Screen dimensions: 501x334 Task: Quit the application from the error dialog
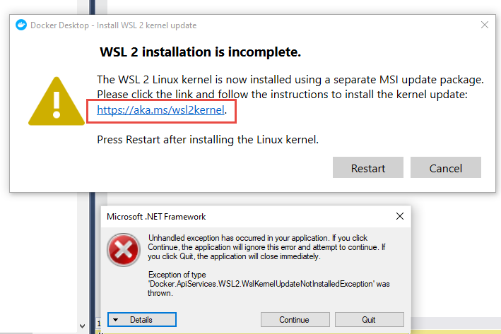(370, 320)
